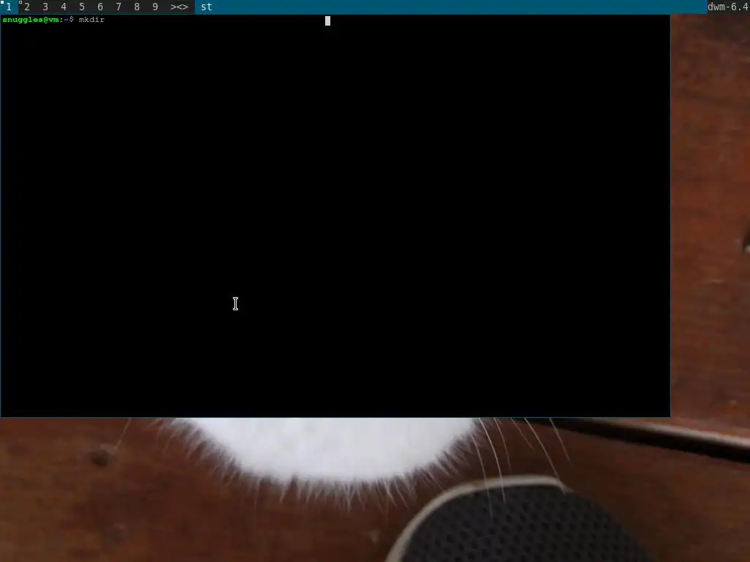The width and height of the screenshot is (750, 562).
Task: Click the dwm-6.4 status text
Action: 728,7
